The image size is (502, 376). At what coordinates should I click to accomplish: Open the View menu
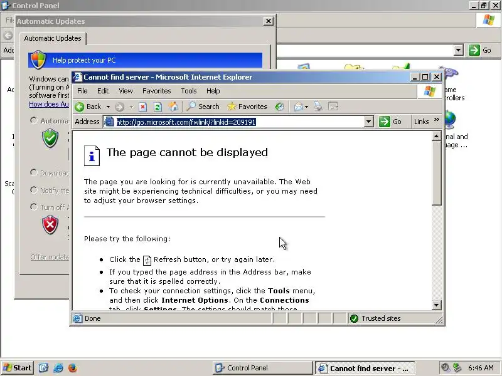click(125, 91)
